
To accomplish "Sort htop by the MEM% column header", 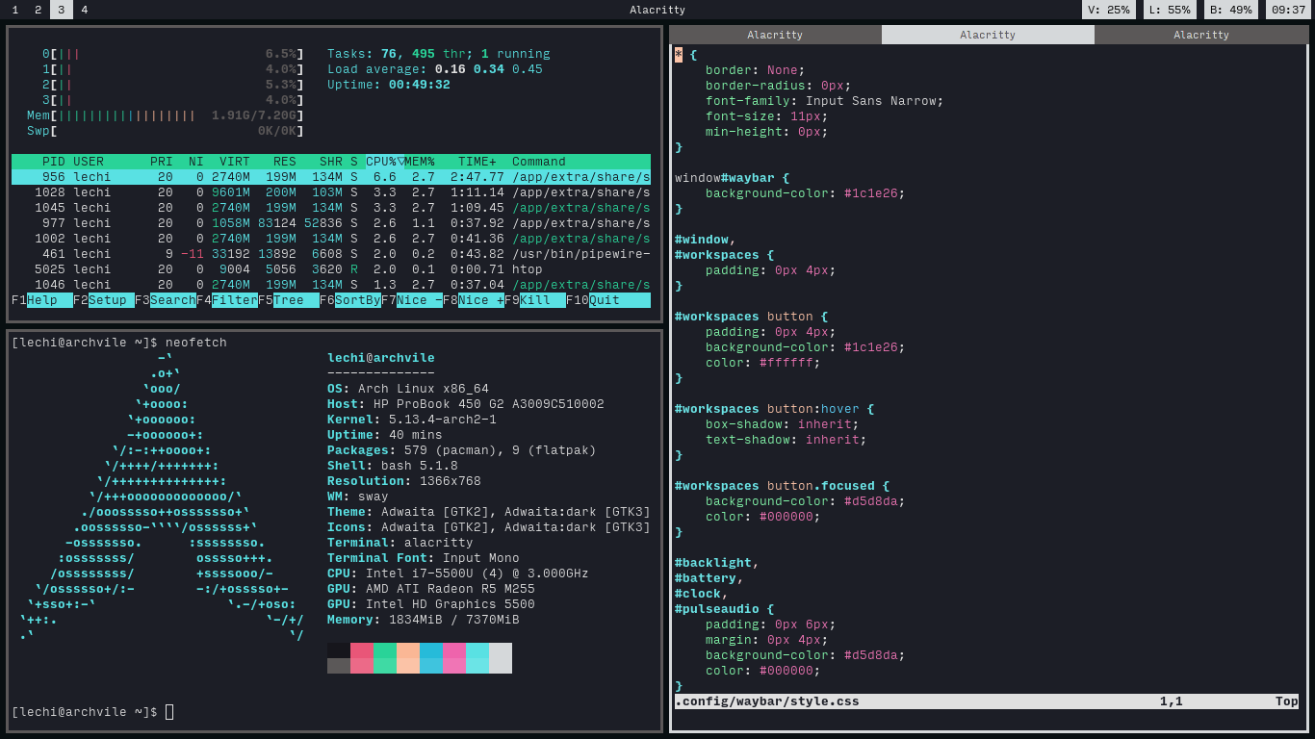I will coord(420,162).
